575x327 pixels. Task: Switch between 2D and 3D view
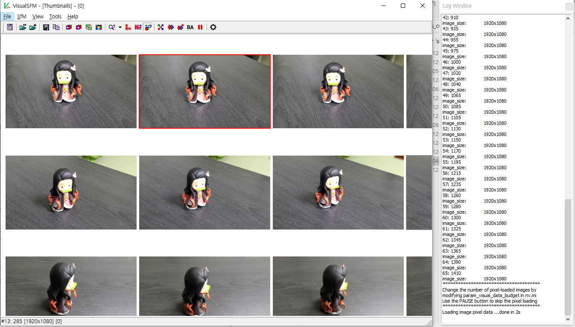[x=89, y=27]
